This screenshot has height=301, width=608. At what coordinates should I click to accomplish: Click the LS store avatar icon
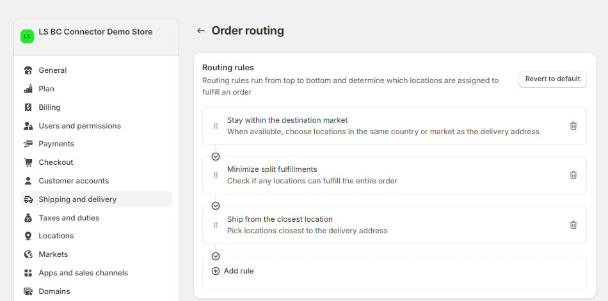pyautogui.click(x=27, y=36)
